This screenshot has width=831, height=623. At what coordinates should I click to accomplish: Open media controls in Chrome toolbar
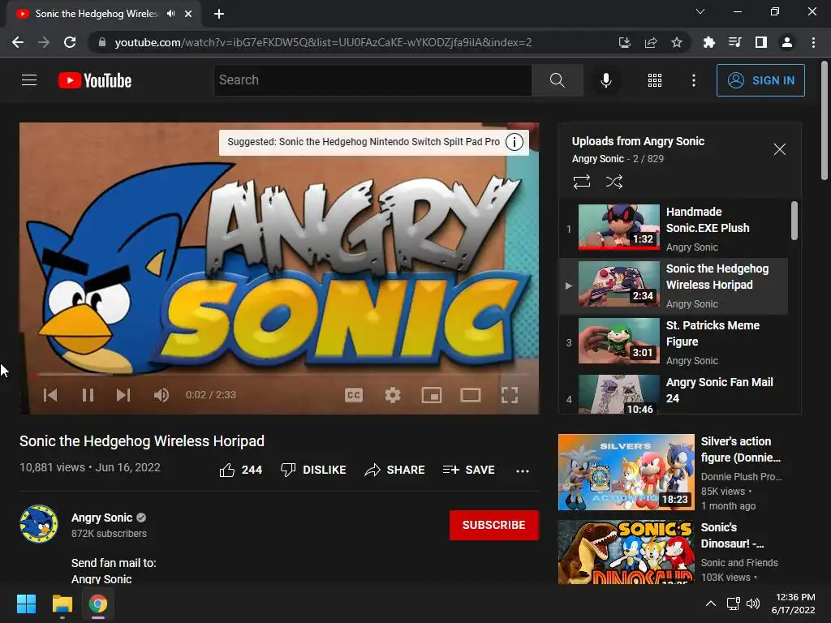(x=735, y=42)
